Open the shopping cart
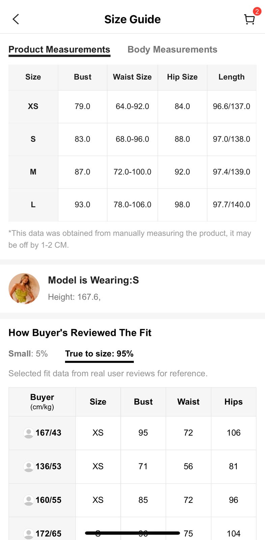Viewport: 265px width, 540px height. (x=249, y=20)
